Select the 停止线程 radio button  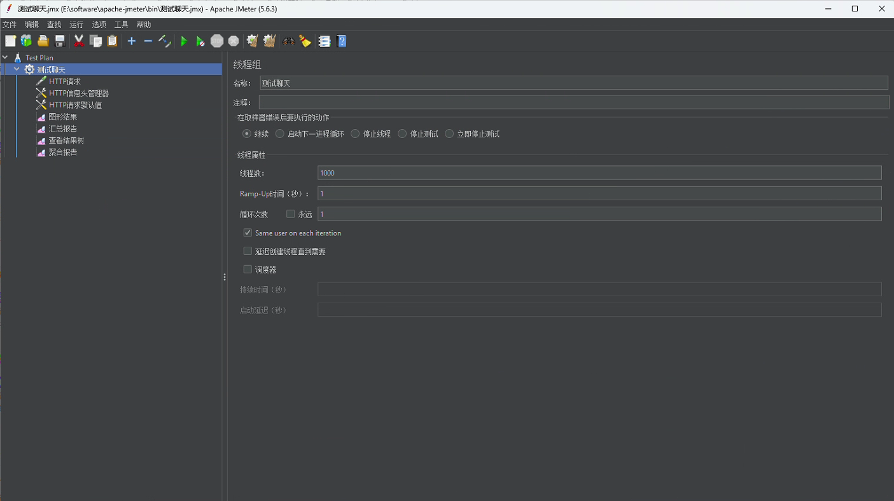(x=356, y=134)
